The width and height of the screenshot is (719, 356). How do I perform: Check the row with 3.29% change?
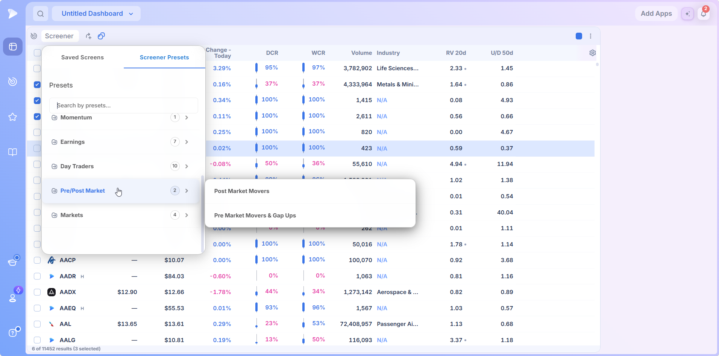click(37, 68)
